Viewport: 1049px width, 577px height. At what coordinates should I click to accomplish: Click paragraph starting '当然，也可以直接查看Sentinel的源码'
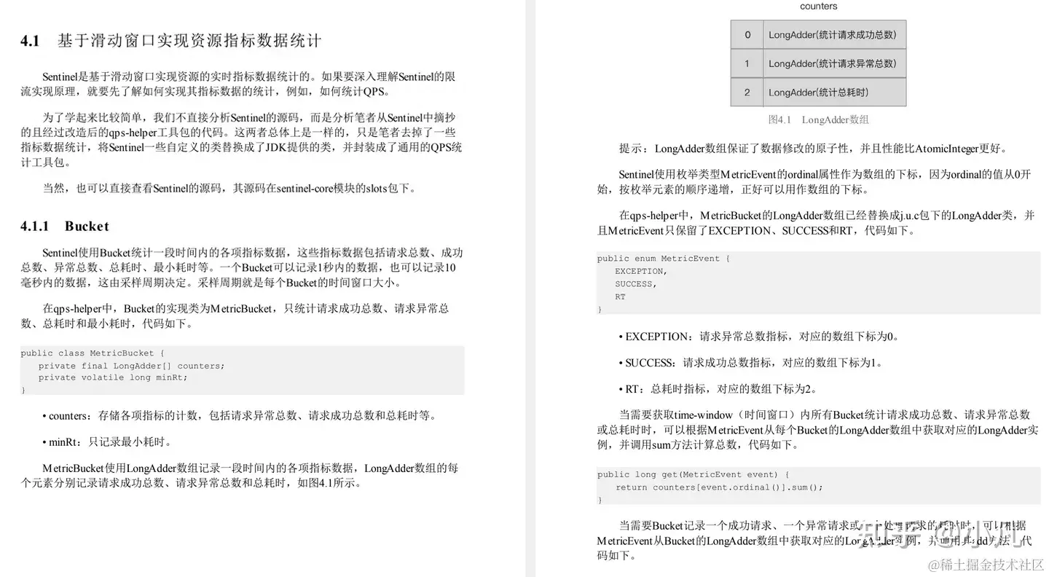click(230, 189)
